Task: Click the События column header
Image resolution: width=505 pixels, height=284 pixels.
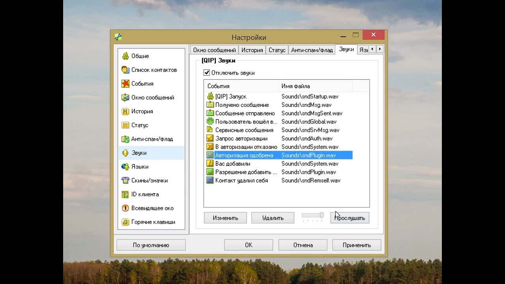Action: [x=241, y=86]
